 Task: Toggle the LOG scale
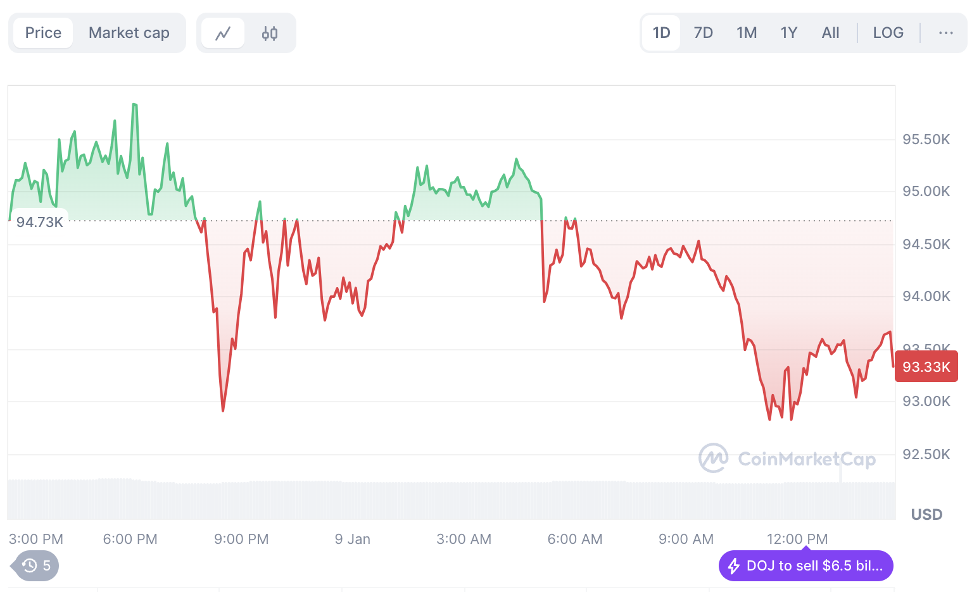(888, 33)
